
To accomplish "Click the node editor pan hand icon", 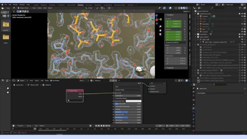I will (x=8, y=92).
